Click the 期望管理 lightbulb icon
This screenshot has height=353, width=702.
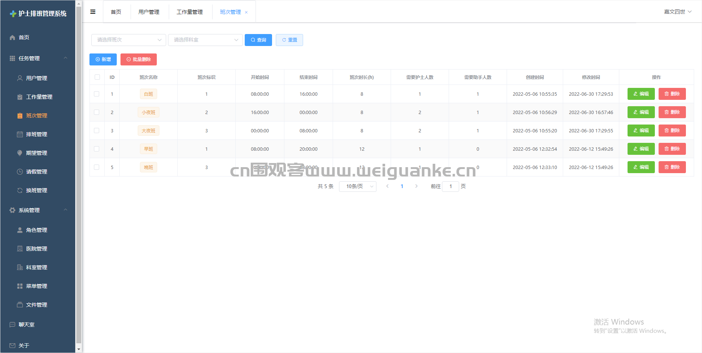(x=20, y=153)
